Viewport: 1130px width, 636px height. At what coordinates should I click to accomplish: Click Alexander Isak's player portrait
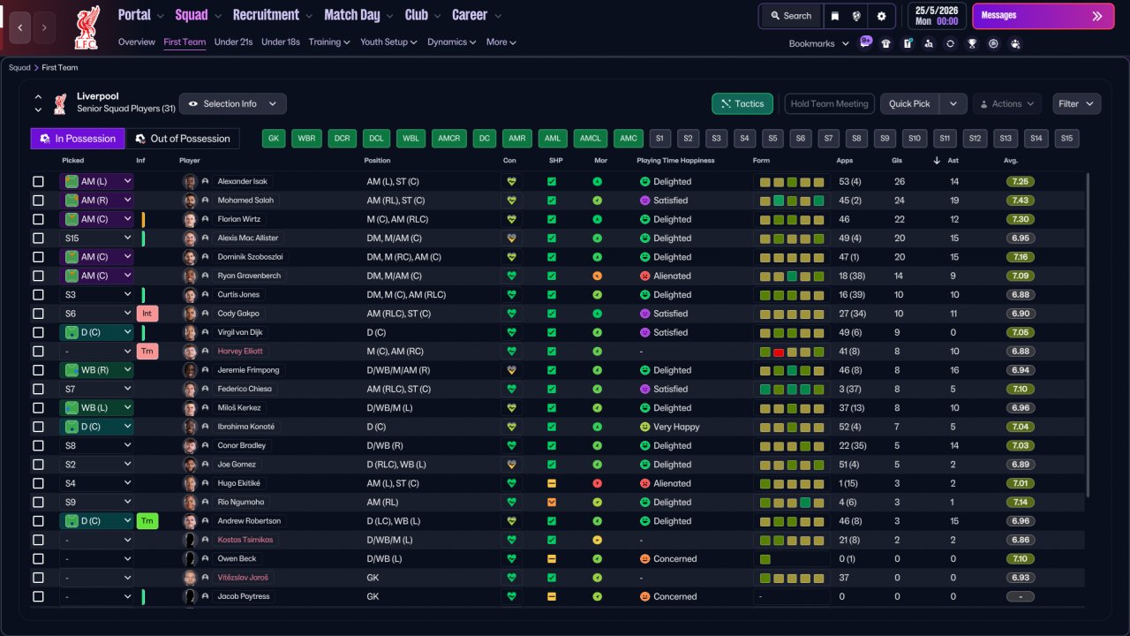[x=189, y=181]
